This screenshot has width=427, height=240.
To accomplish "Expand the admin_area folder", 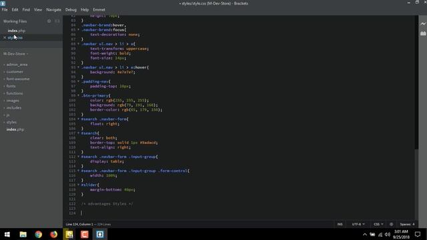I will pos(17,65).
